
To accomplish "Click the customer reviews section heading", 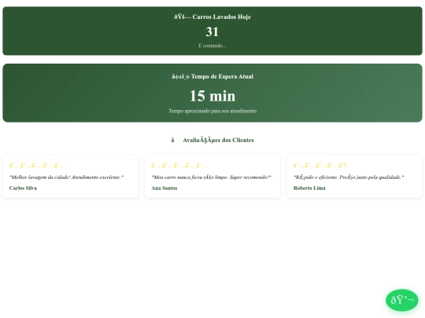I will point(213,140).
